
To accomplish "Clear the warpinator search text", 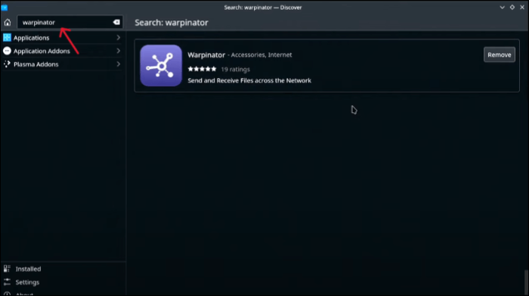I will [116, 22].
